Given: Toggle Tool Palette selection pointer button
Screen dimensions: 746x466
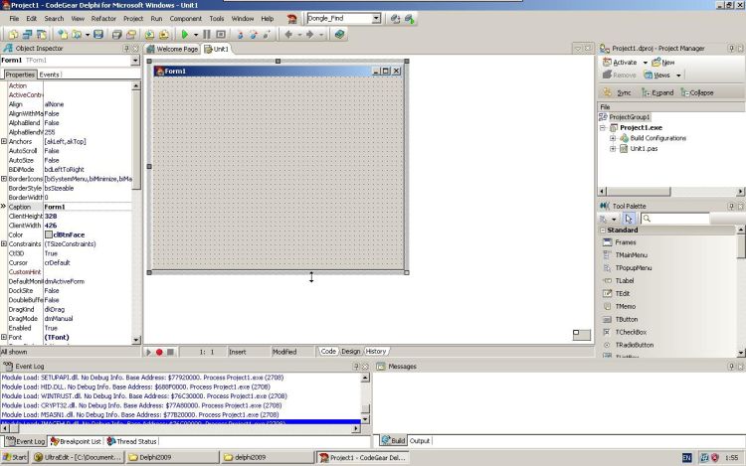Looking at the screenshot, I should [x=629, y=219].
